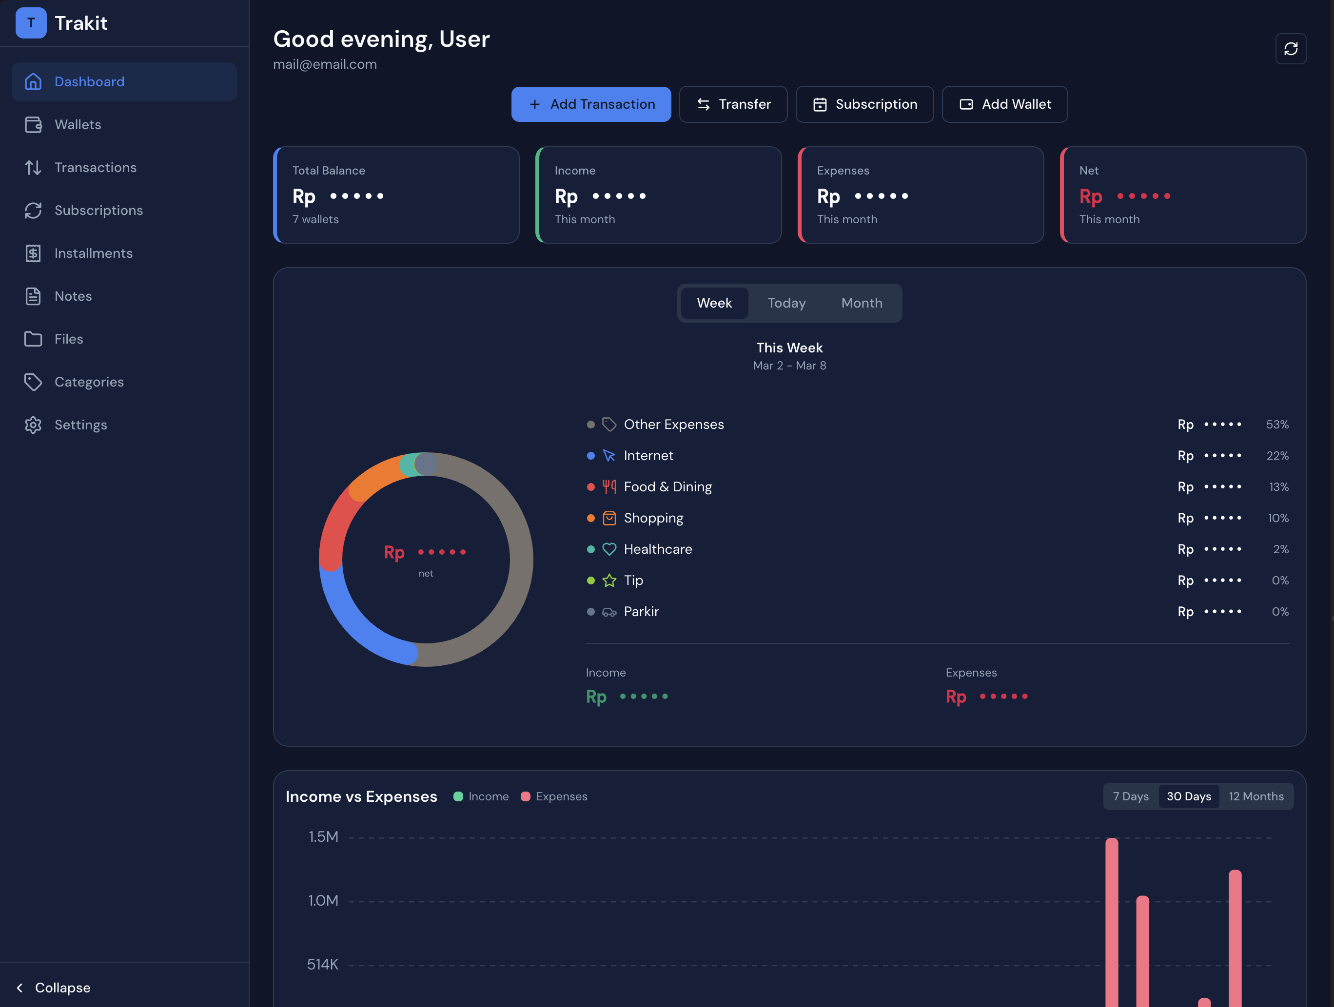Click the Add Transaction button
Image resolution: width=1334 pixels, height=1007 pixels.
point(590,104)
